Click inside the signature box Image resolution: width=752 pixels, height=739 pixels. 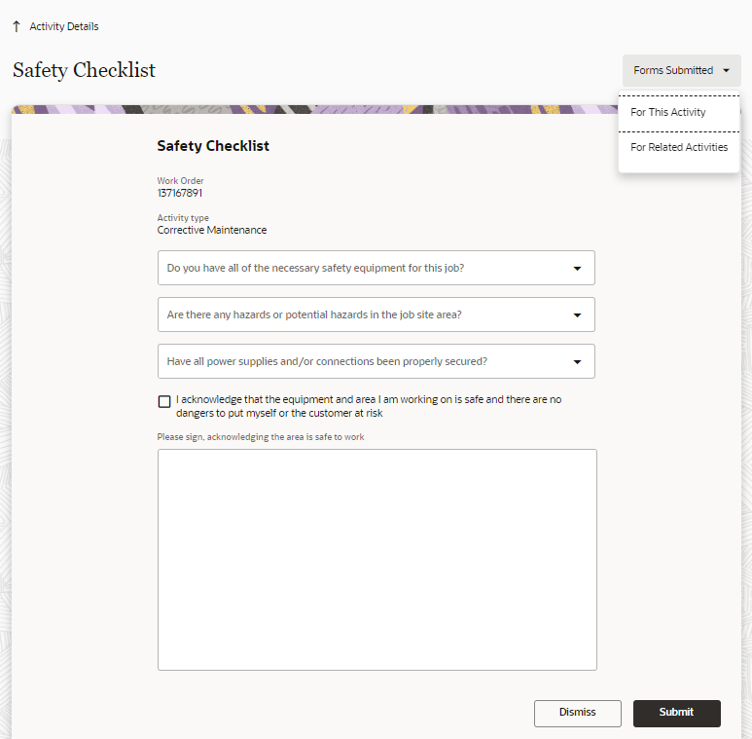[x=376, y=560]
